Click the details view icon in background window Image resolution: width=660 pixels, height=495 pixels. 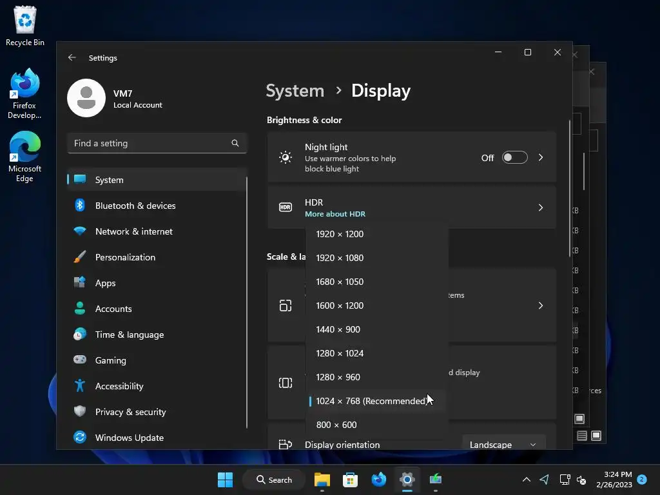[582, 436]
